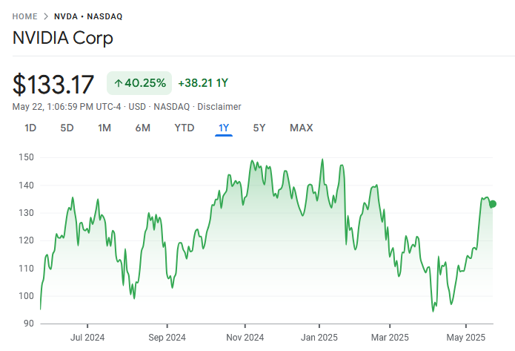Click the May 22 timestamp text
The width and height of the screenshot is (515, 351).
[67, 107]
